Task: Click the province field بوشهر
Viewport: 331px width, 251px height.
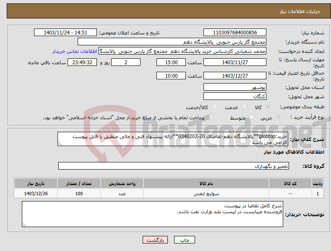Action: [235, 87]
